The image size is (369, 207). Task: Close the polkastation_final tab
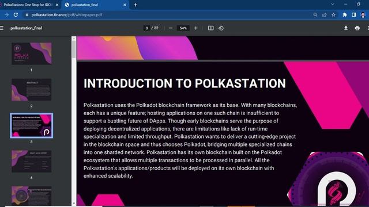pyautogui.click(x=125, y=5)
